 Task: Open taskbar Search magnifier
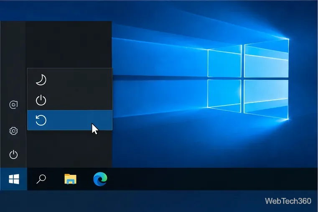41,179
